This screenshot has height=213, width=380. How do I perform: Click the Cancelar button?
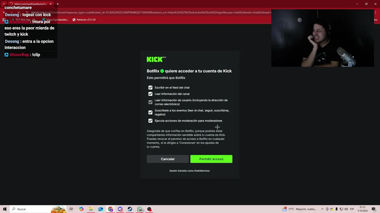pos(168,159)
